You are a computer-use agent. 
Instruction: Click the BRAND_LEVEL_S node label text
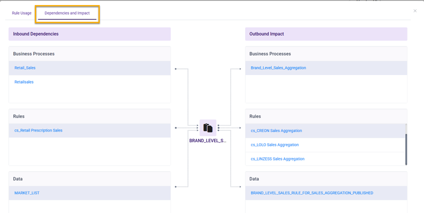[x=208, y=140]
